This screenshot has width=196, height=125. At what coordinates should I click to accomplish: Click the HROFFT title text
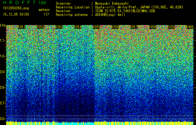[x=19, y=2]
